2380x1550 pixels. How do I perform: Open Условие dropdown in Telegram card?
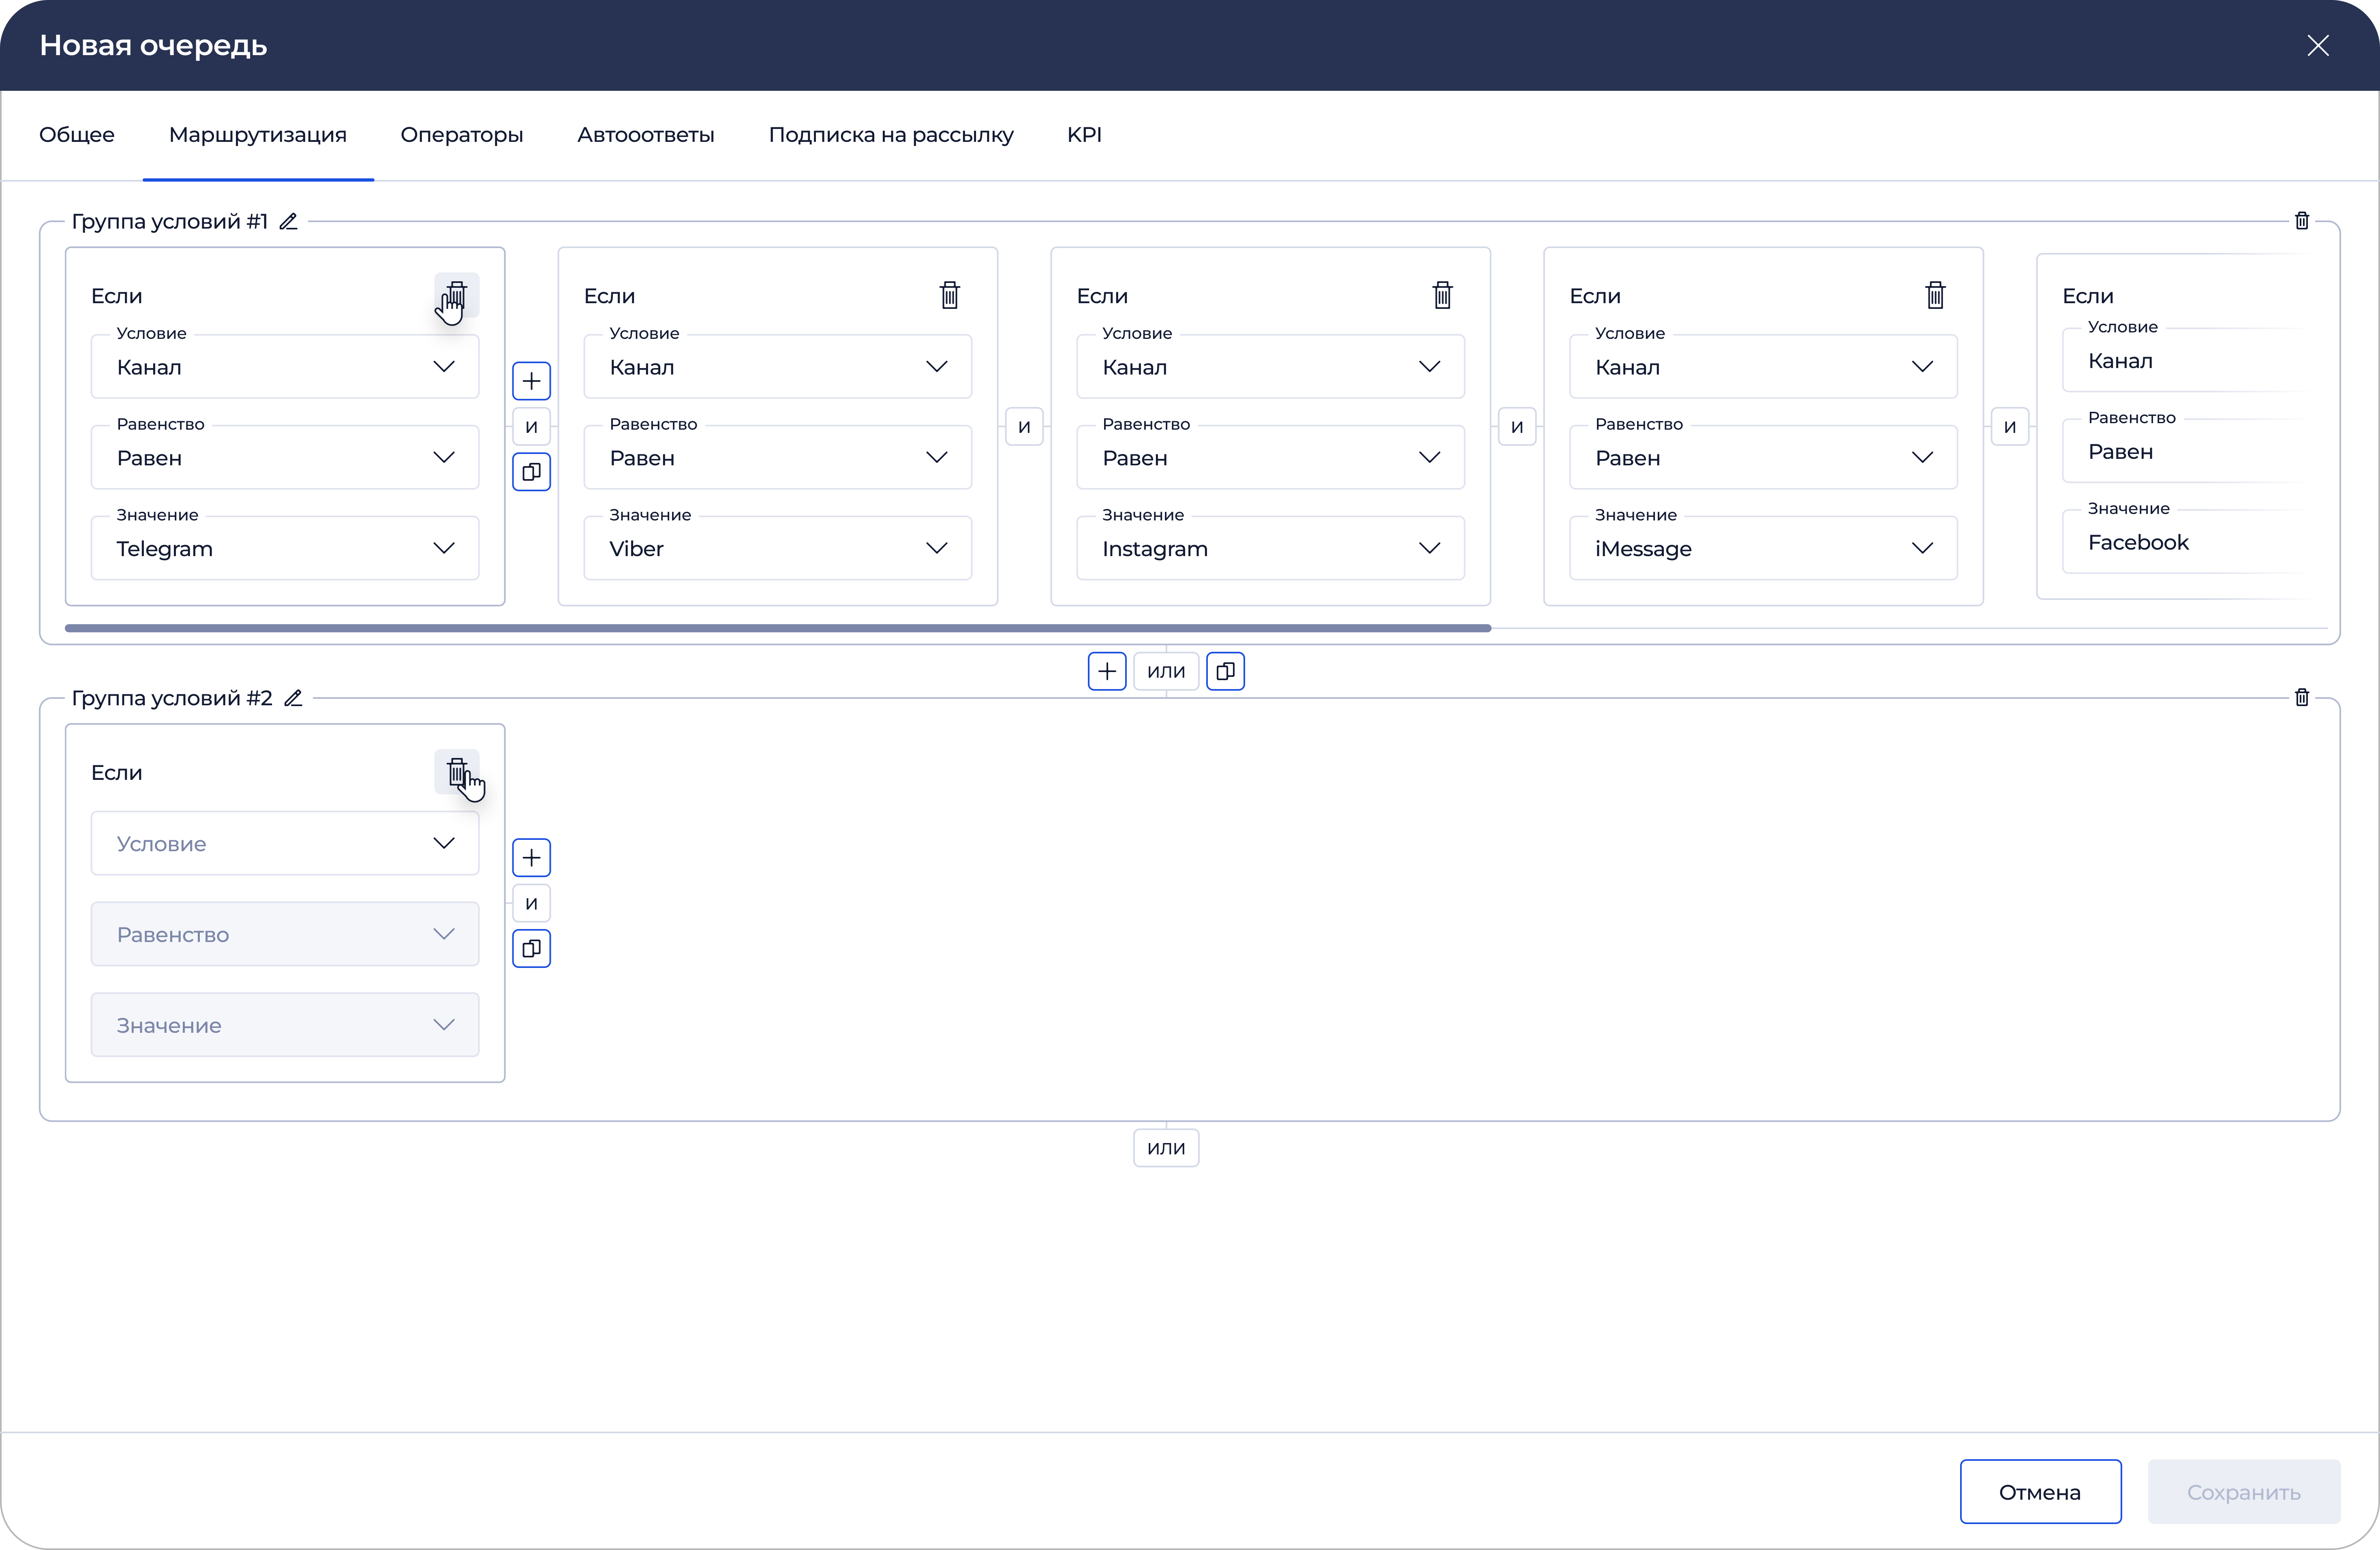click(x=285, y=367)
